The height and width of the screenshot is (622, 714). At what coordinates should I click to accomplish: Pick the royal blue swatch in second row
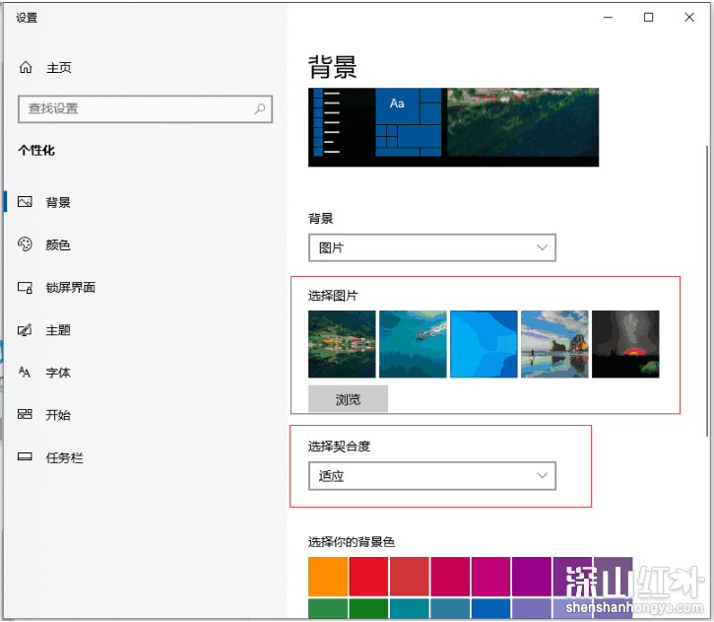(490, 608)
